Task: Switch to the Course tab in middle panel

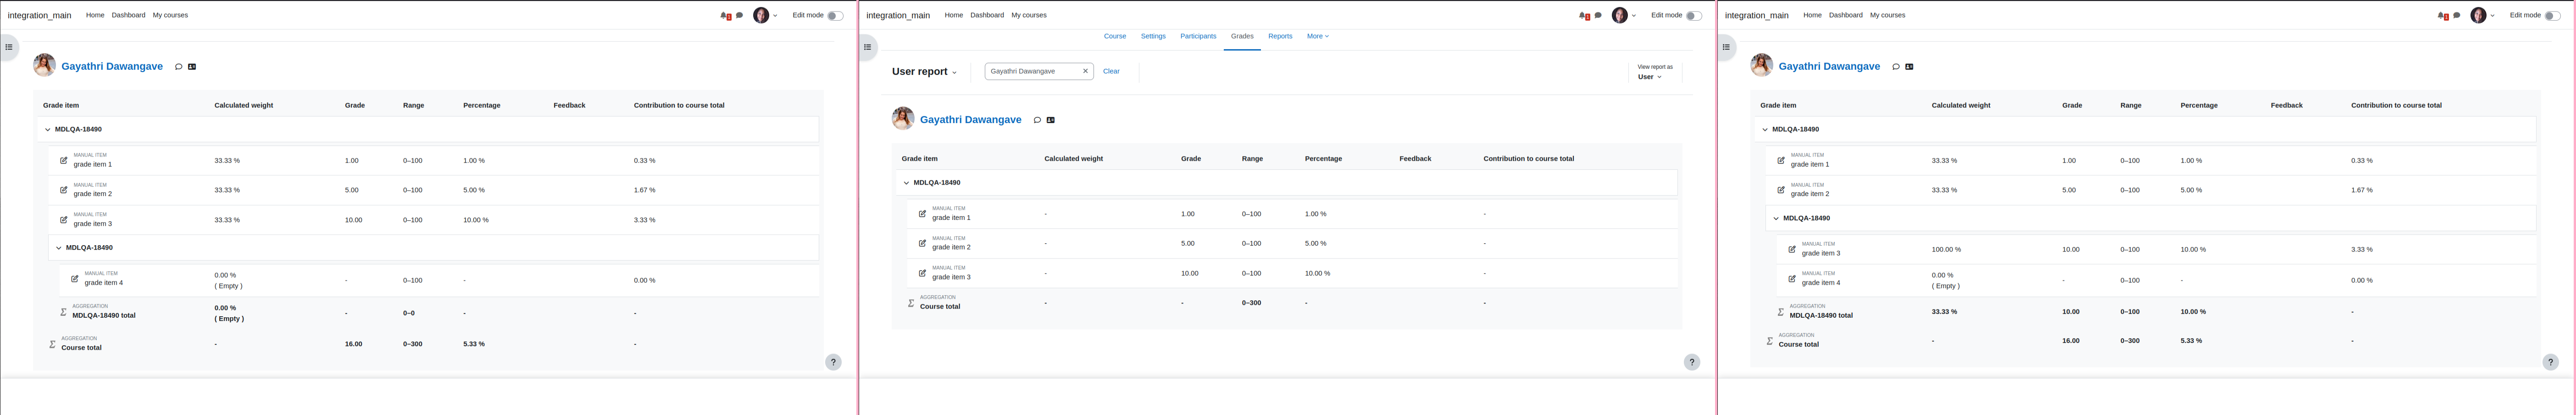Action: (x=1115, y=36)
